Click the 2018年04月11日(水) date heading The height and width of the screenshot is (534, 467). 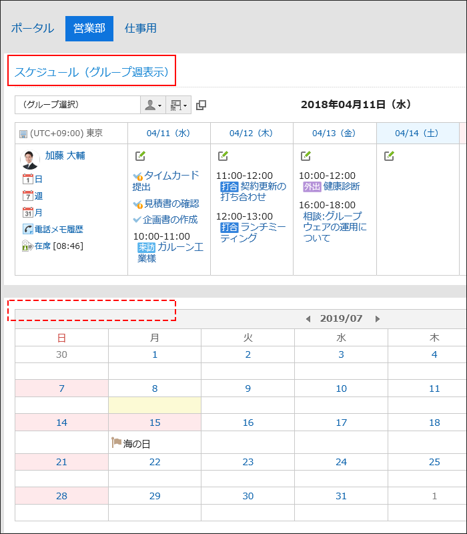click(x=356, y=105)
